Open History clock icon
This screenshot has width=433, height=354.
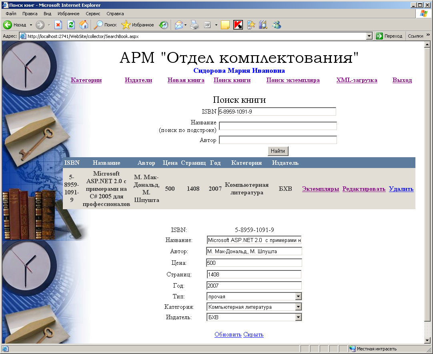[x=164, y=25]
